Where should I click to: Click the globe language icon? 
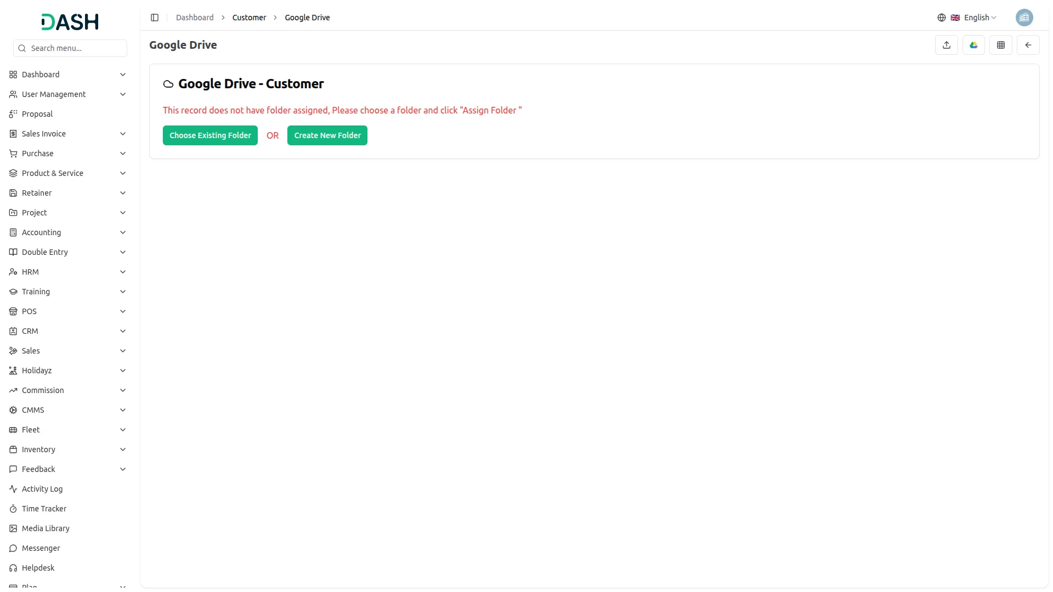coord(941,18)
